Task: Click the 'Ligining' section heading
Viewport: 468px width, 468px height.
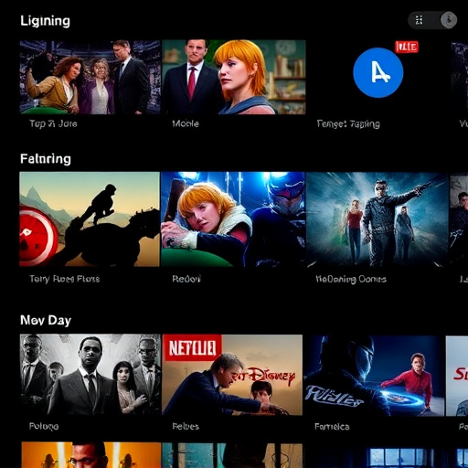Action: [45, 21]
